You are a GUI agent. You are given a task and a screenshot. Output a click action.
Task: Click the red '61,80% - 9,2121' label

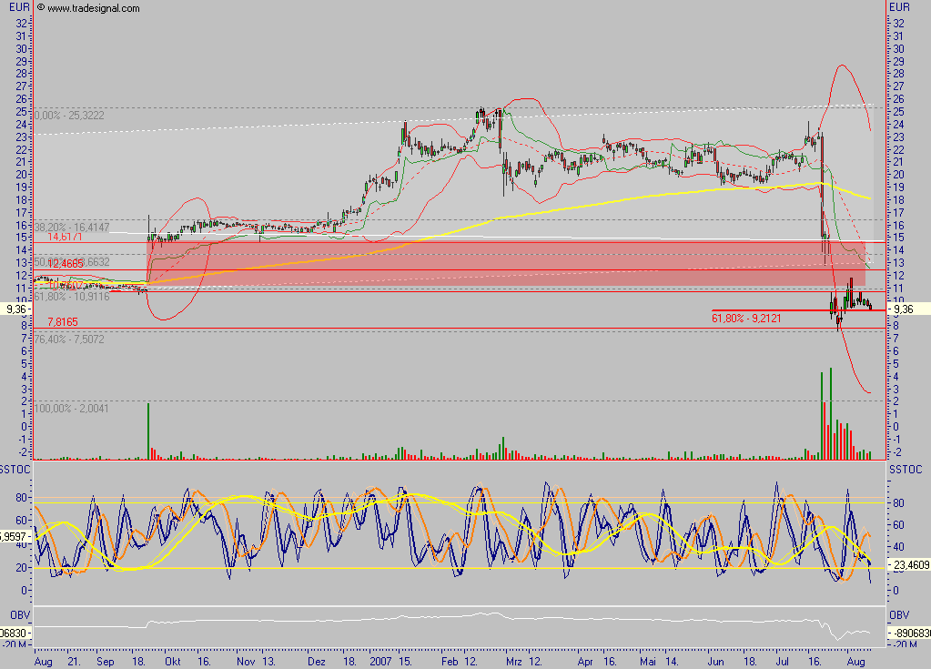click(x=746, y=319)
